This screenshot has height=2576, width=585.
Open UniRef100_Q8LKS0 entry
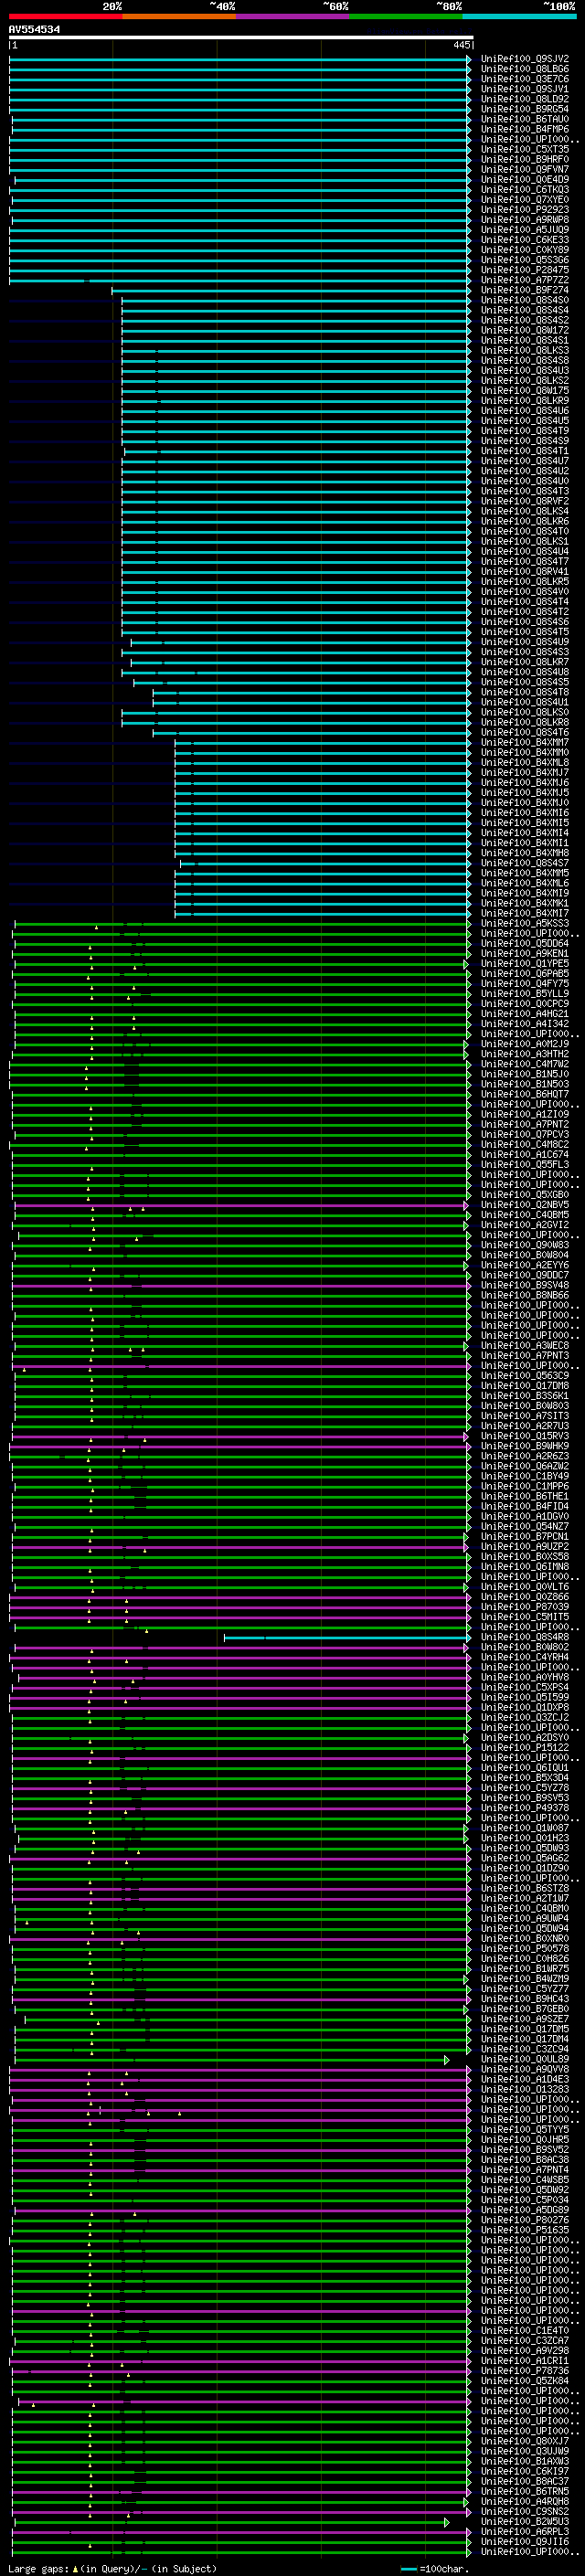pyautogui.click(x=525, y=712)
